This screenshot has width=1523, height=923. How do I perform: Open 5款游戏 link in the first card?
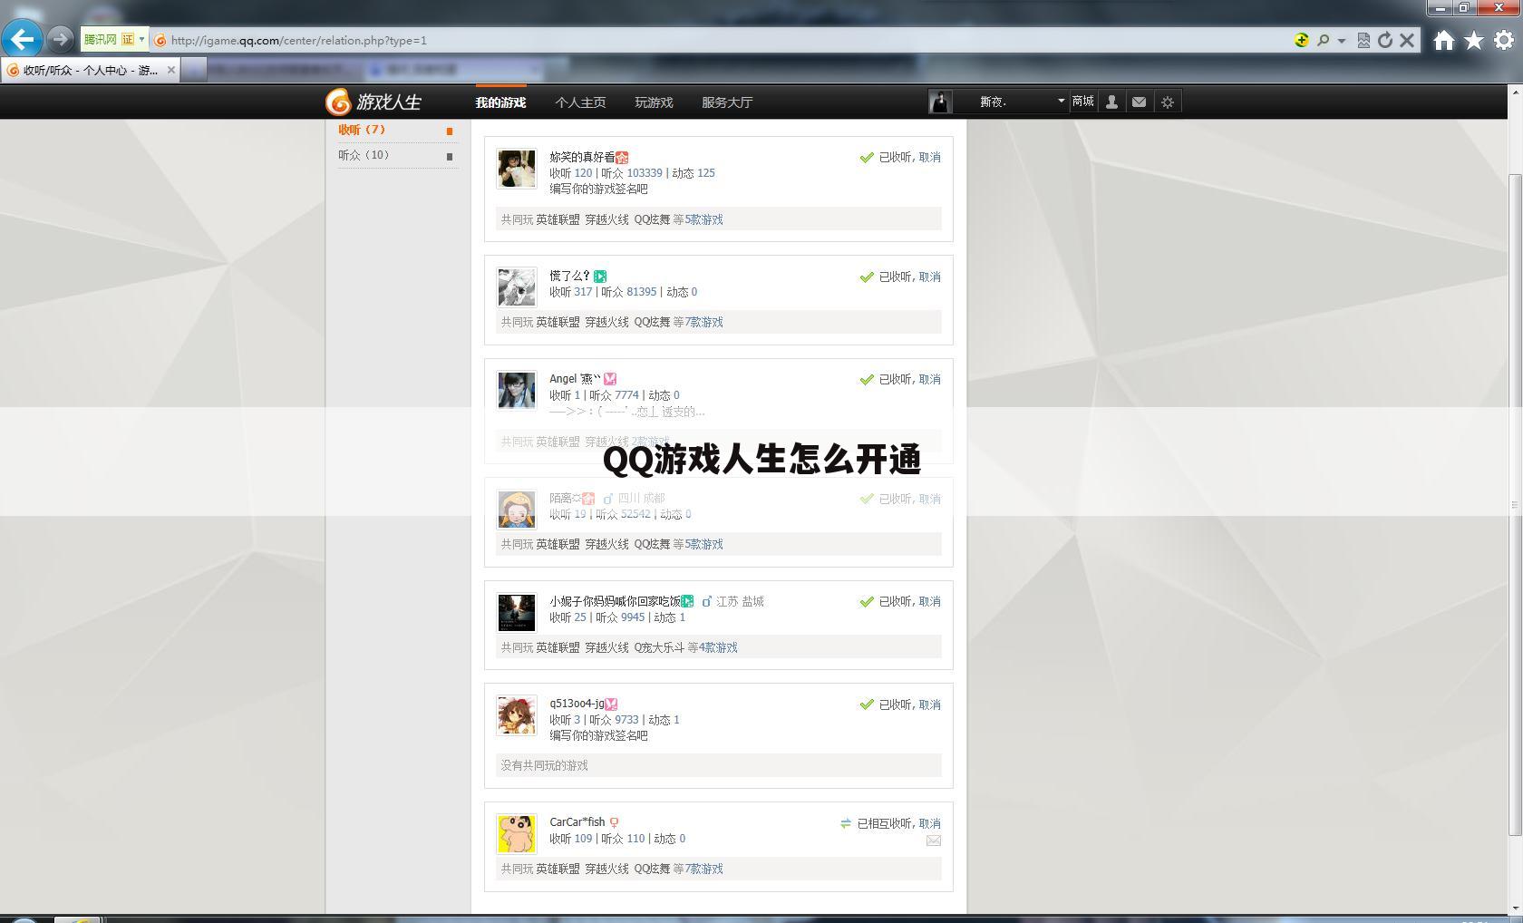[703, 219]
